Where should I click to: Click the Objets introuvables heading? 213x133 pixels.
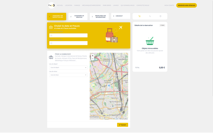tap(150, 48)
